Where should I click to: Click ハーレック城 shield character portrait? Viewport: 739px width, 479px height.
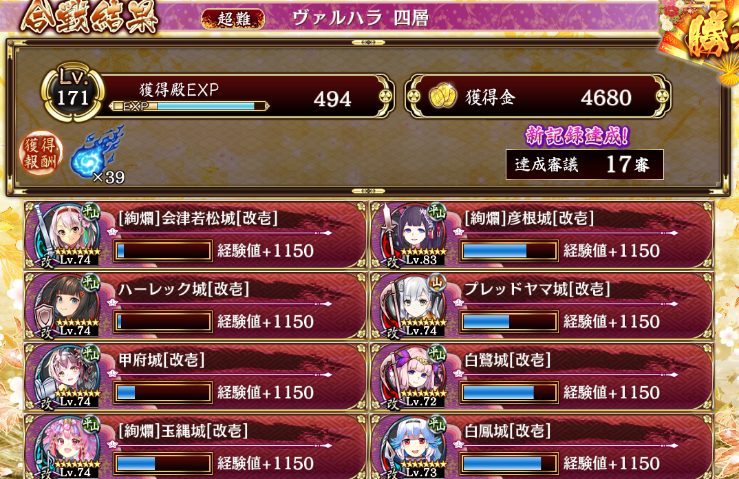(65, 306)
